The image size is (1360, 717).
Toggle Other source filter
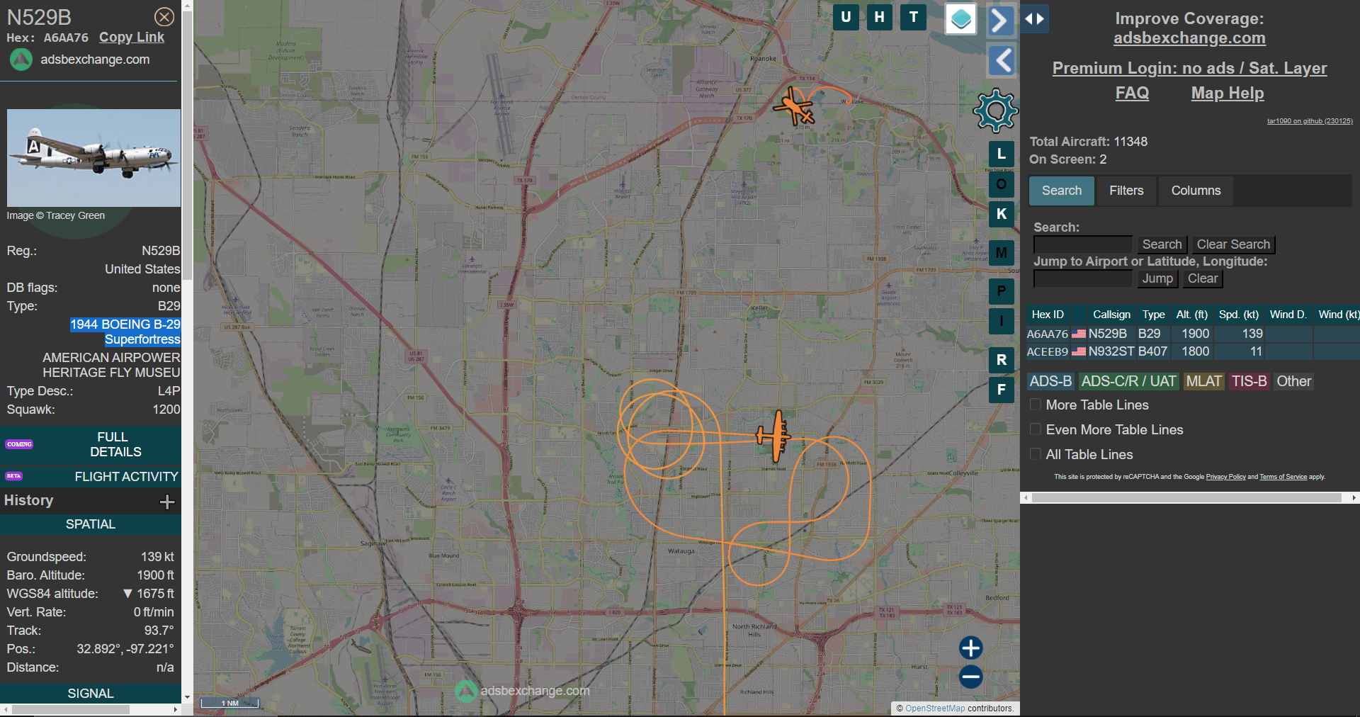[1293, 381]
